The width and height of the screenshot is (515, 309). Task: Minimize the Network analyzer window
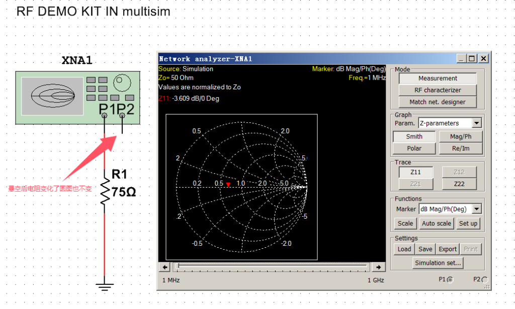[x=461, y=59]
